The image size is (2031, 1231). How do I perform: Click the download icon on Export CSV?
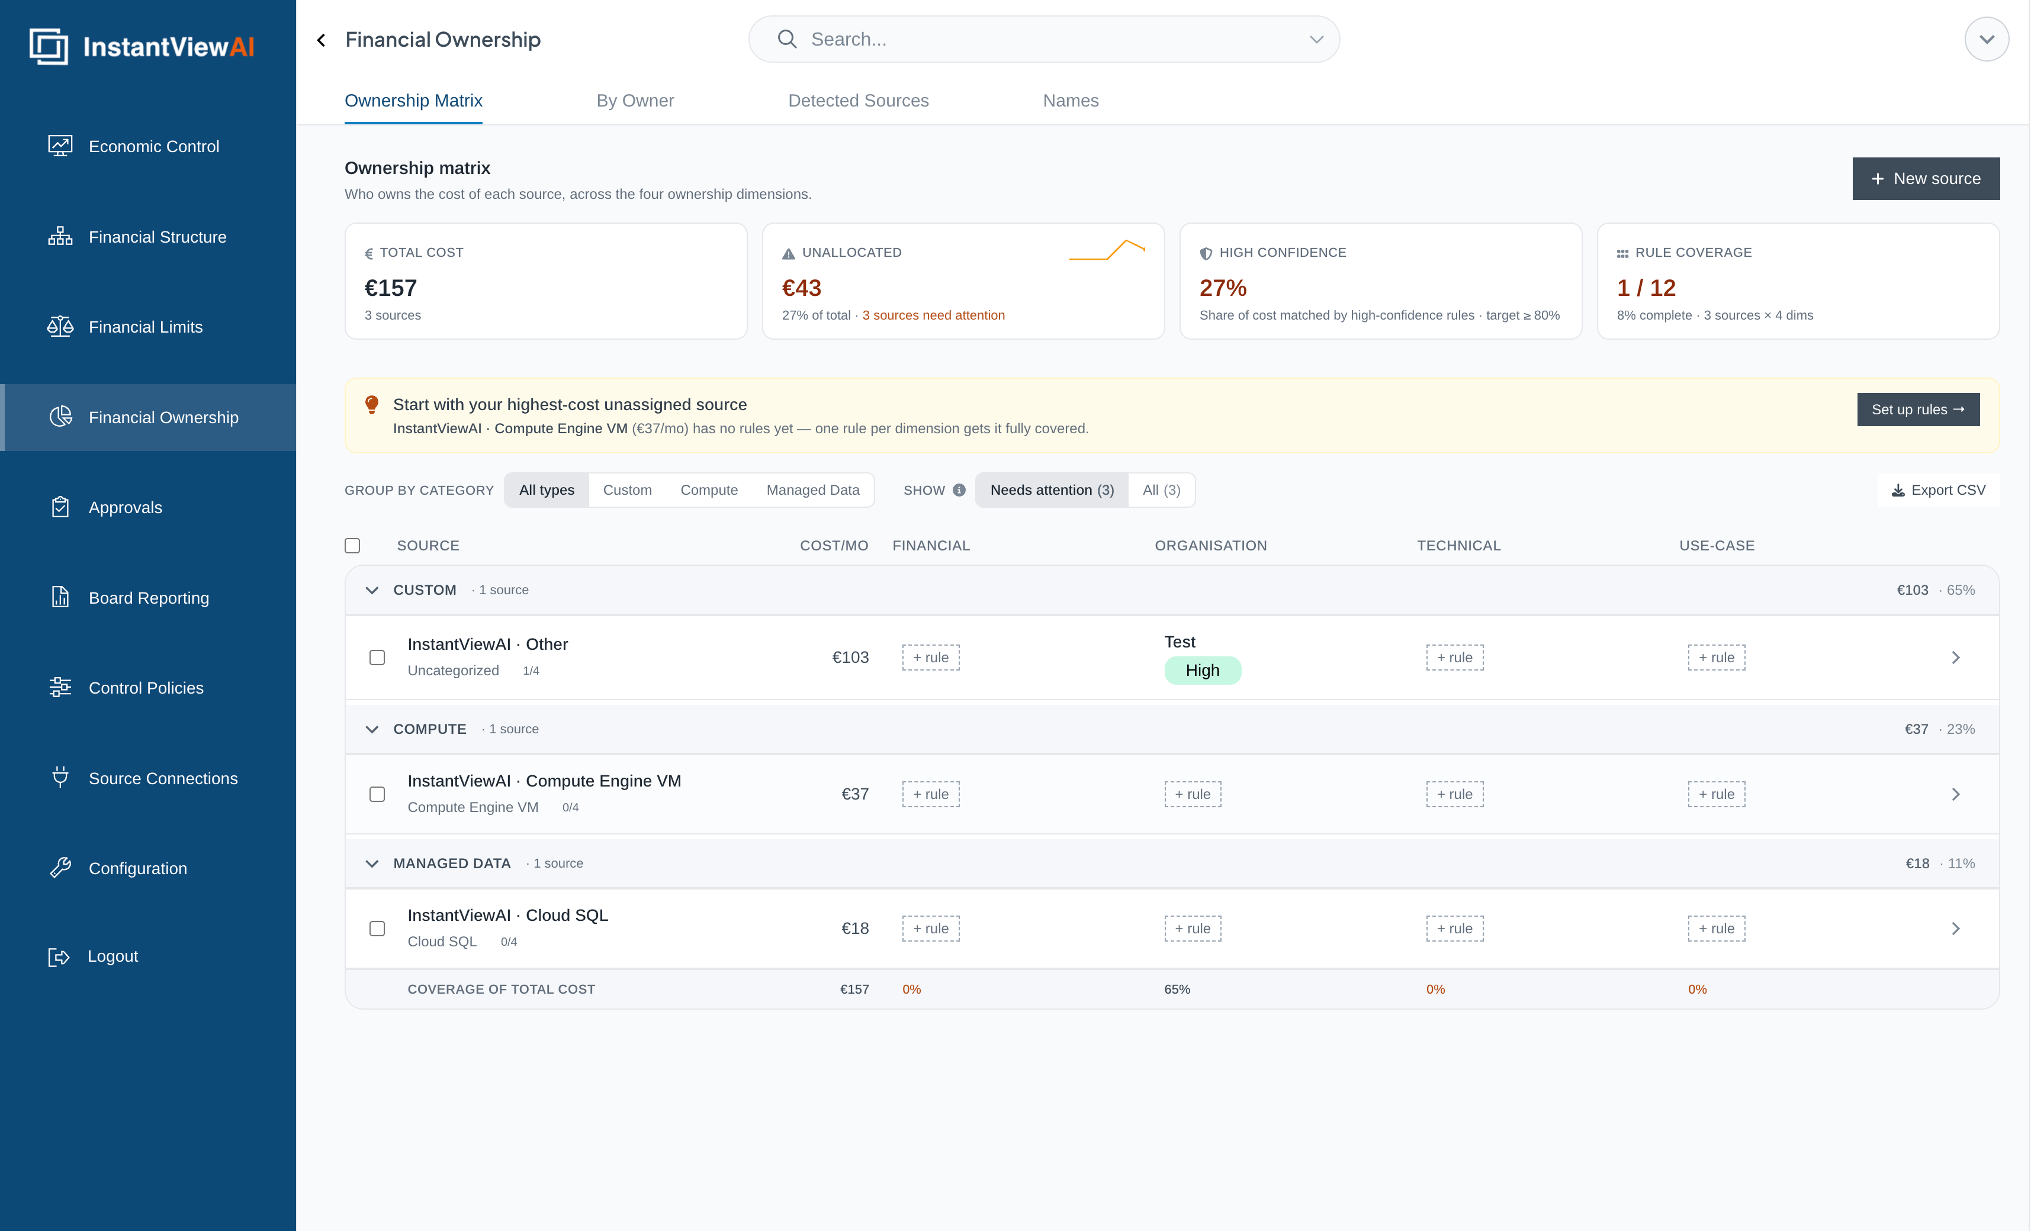click(1897, 490)
